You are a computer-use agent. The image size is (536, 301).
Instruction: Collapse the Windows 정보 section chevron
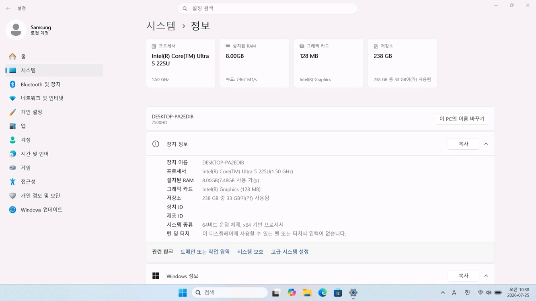pos(486,276)
